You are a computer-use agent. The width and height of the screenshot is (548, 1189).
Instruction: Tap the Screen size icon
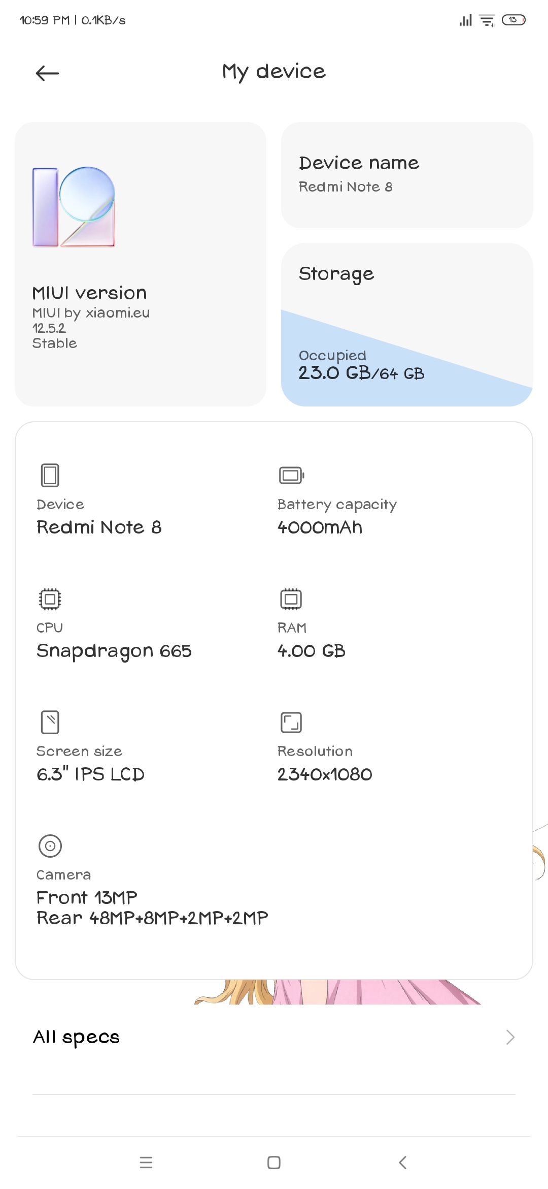coord(50,722)
